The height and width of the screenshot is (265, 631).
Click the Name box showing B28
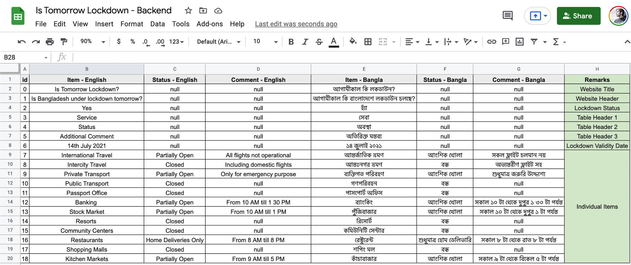(26, 57)
